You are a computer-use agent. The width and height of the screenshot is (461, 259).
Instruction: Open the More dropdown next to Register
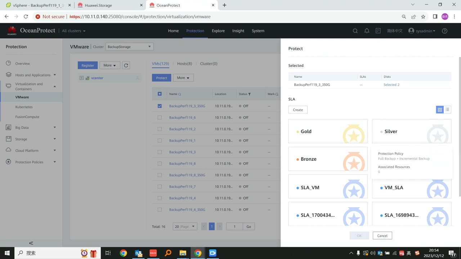pos(109,65)
